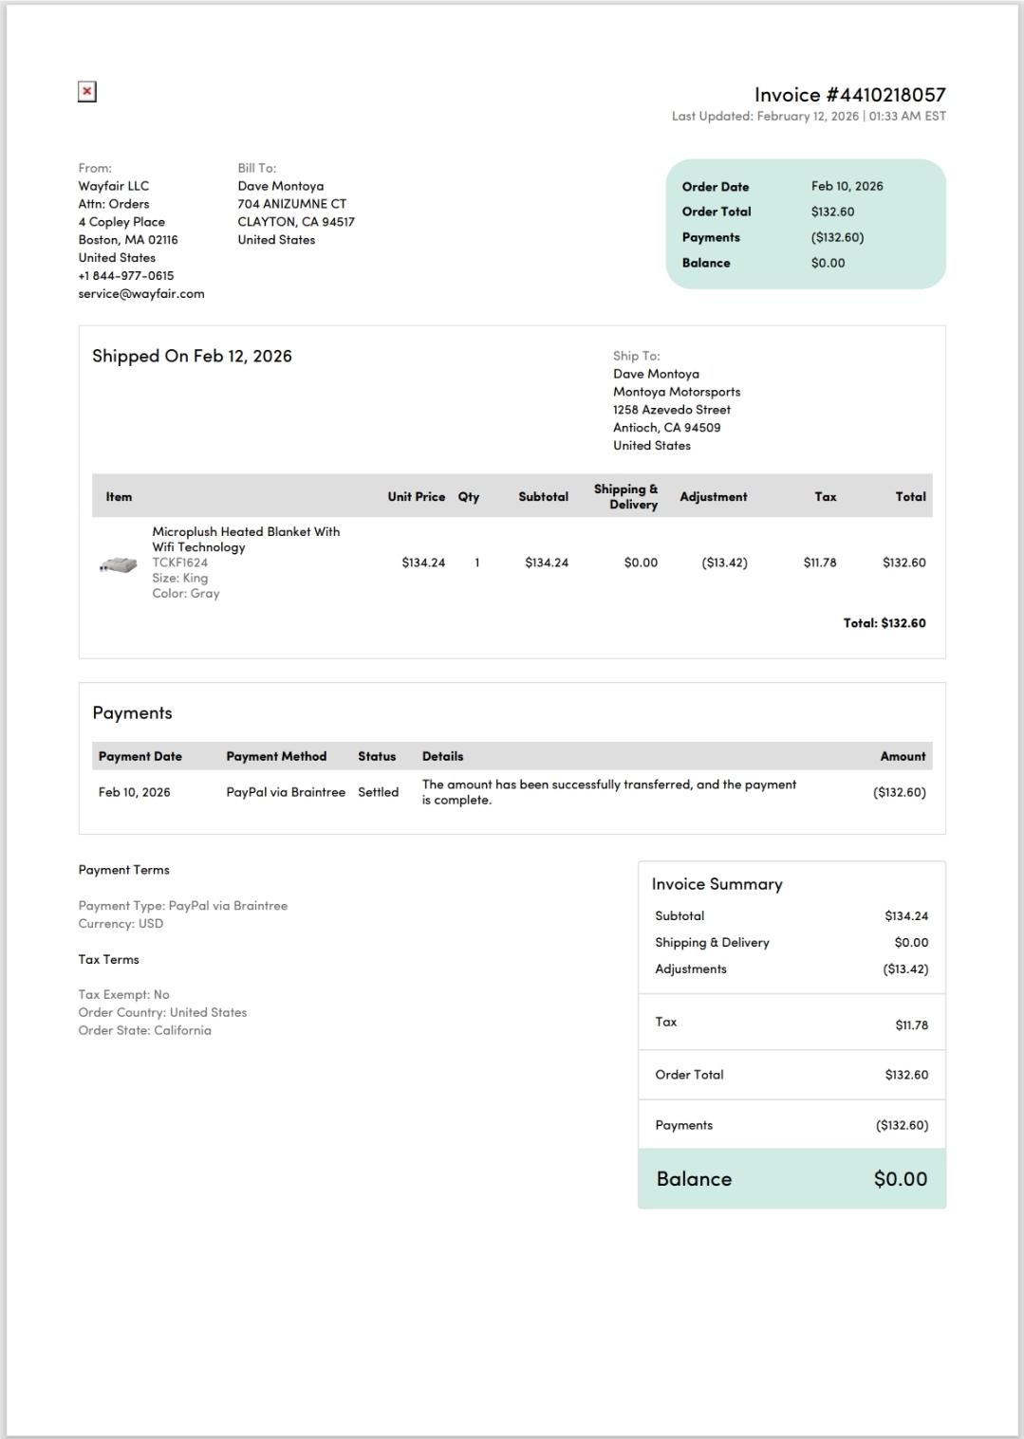Click the PayPal via Braintree payment entry
Viewport: 1024px width, 1439px height.
[286, 792]
